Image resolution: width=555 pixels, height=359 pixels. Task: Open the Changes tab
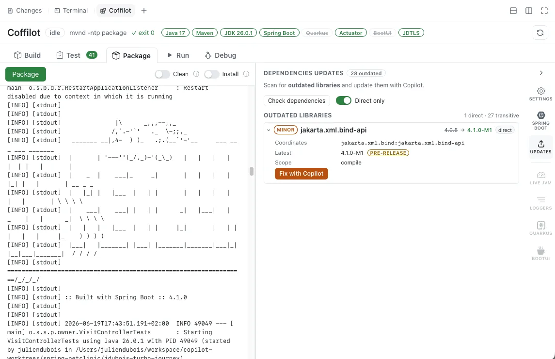coord(25,11)
